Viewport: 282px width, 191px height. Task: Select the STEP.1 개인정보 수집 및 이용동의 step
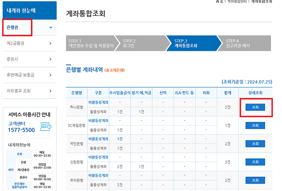click(x=91, y=43)
